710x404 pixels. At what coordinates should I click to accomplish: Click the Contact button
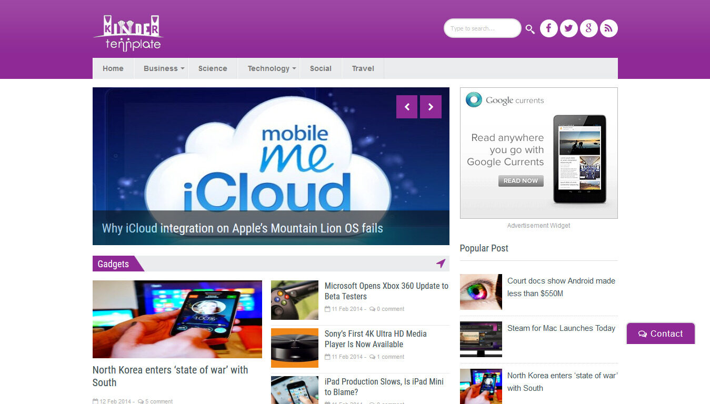tap(661, 334)
